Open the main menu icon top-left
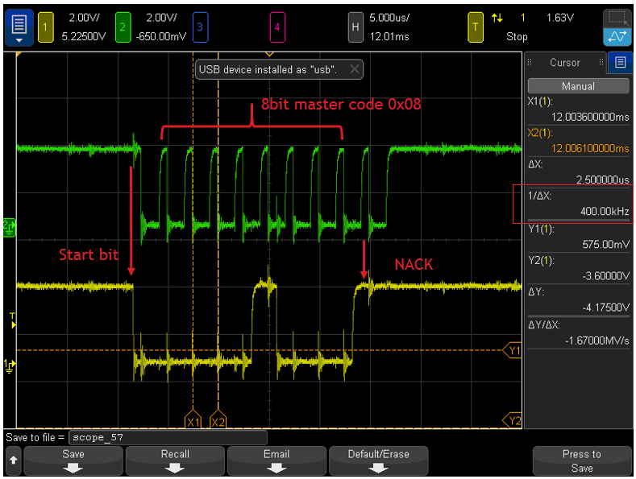636x479 pixels. click(19, 27)
